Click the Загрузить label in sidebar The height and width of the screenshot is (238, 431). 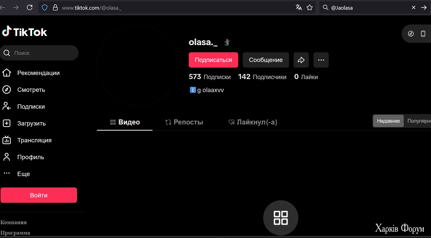coord(32,123)
